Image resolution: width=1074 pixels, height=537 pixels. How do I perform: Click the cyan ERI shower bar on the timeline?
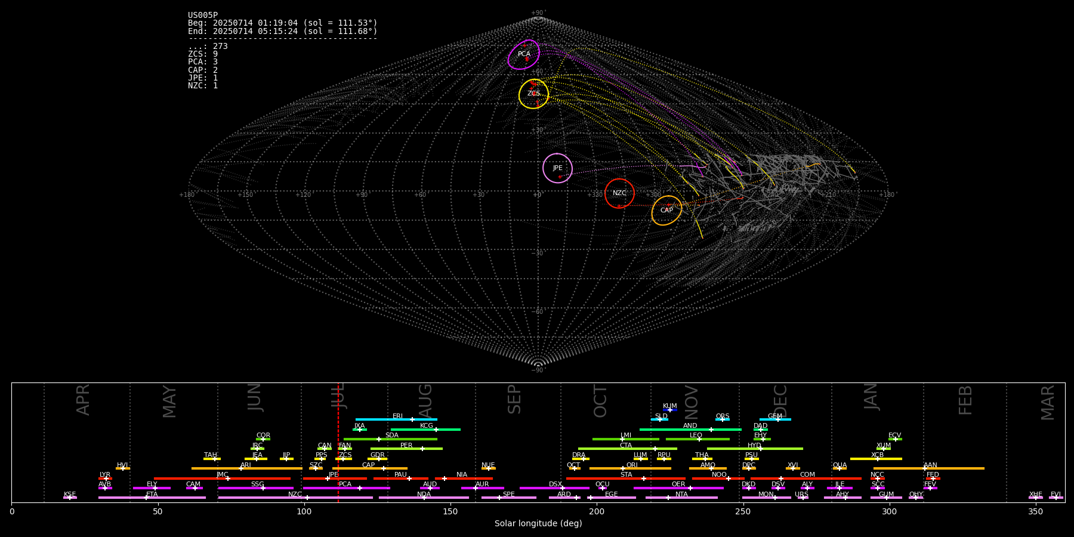(x=396, y=419)
